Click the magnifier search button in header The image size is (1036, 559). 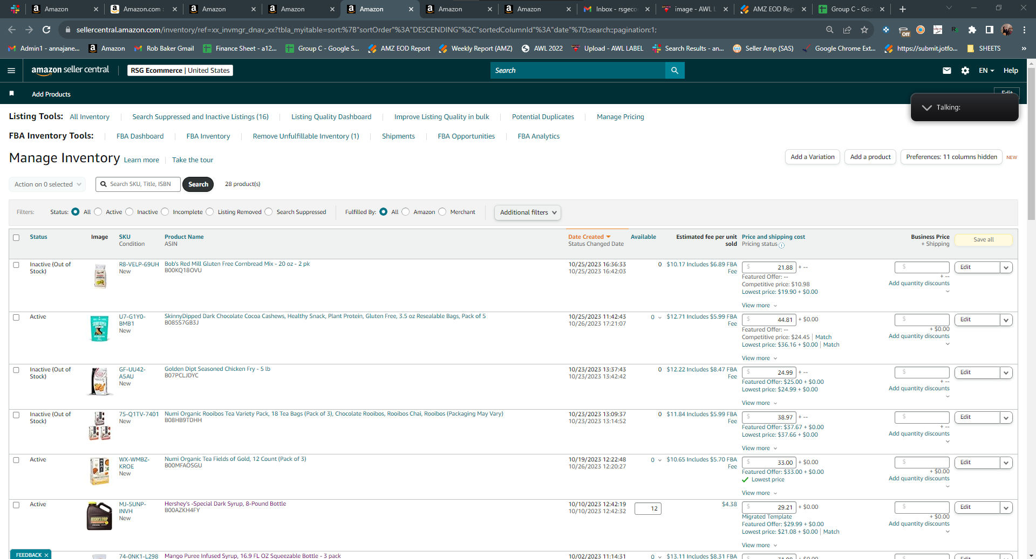[x=674, y=71]
